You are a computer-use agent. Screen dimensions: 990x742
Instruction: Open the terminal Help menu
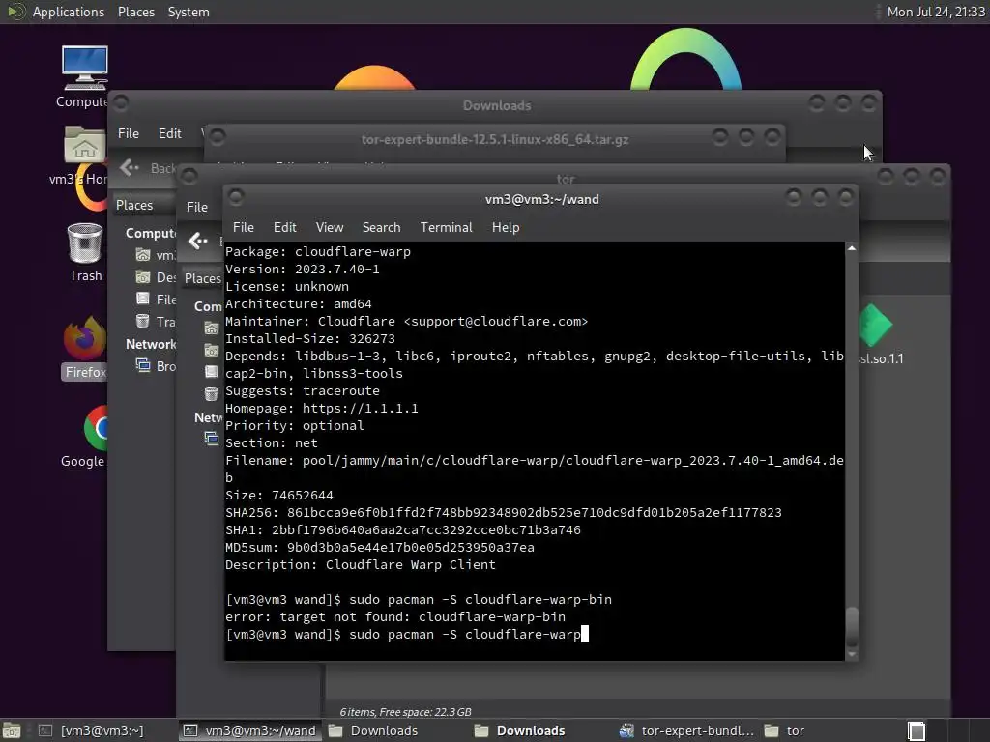coord(506,227)
